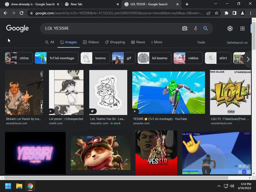Click the Chrome taskbar icon
256x192 pixels.
30,186
